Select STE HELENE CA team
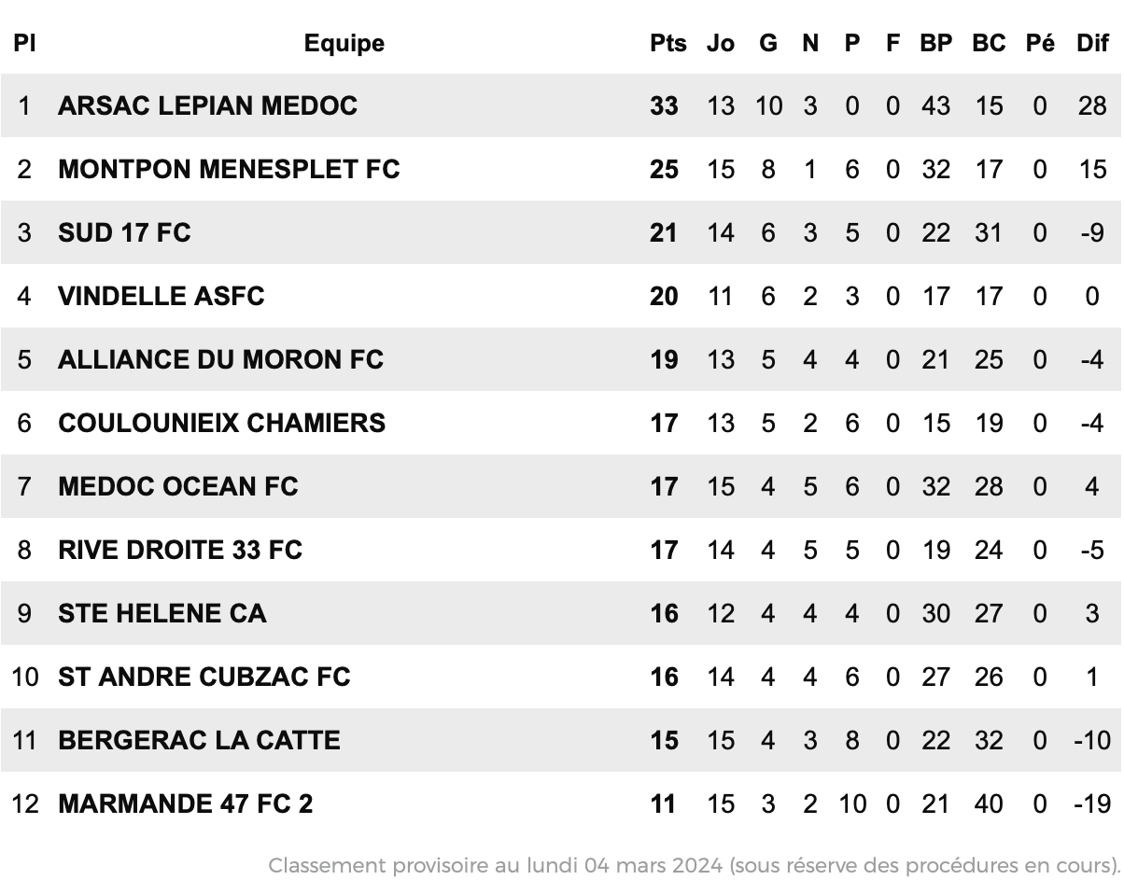This screenshot has height=894, width=1124. (162, 613)
